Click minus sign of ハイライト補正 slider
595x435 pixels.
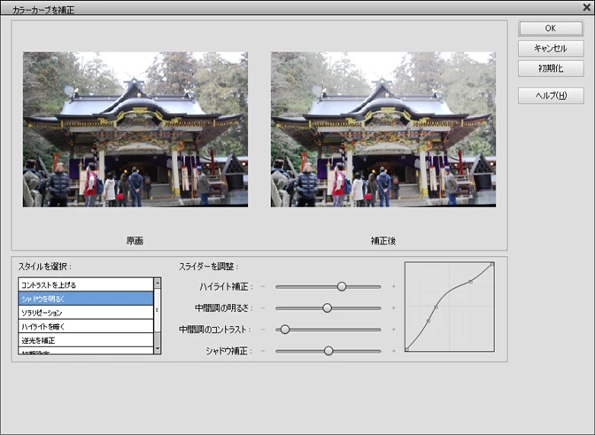pos(263,286)
